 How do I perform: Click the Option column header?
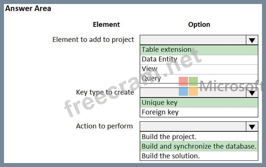pos(199,25)
